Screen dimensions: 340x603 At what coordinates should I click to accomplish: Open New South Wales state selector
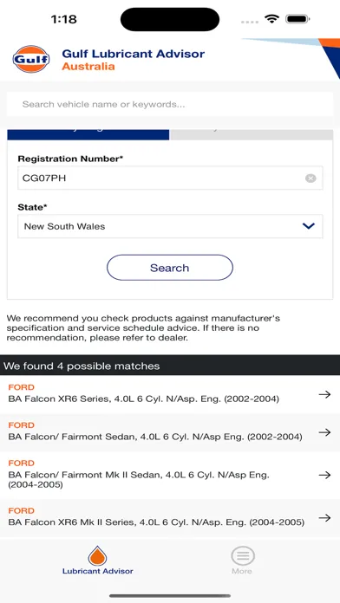click(x=170, y=226)
